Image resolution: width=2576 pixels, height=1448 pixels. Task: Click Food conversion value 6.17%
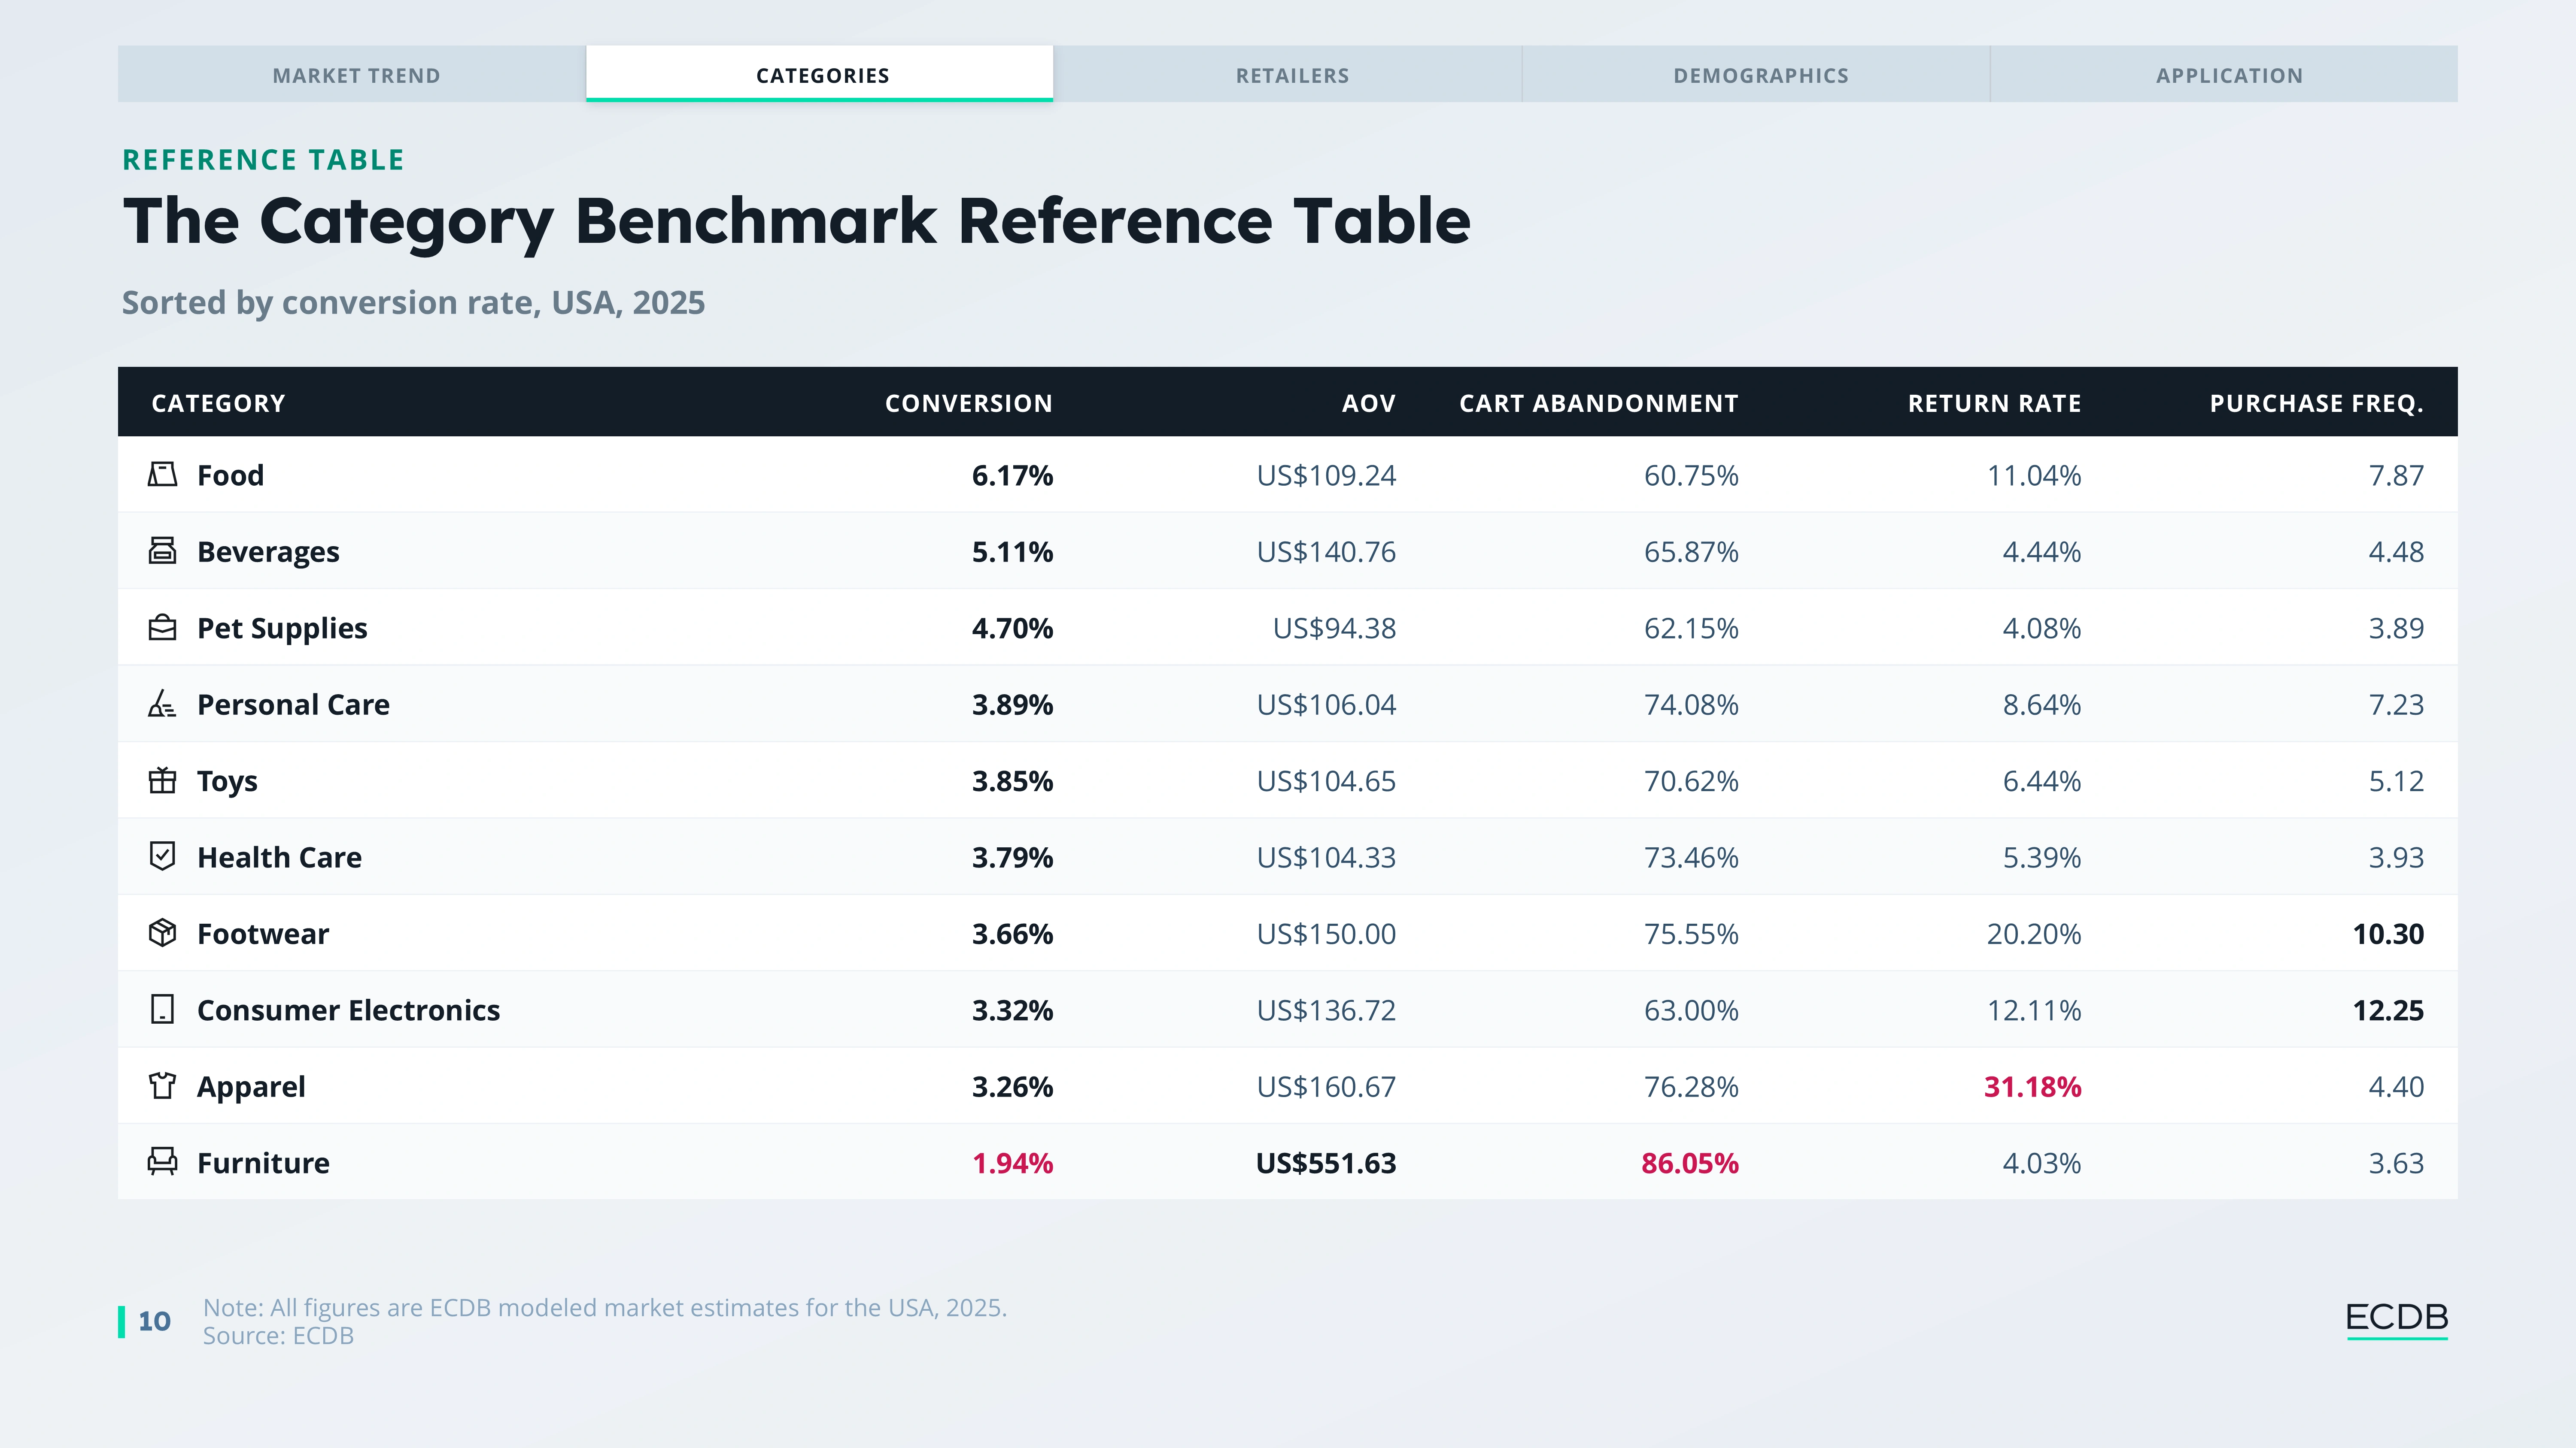coord(1012,476)
